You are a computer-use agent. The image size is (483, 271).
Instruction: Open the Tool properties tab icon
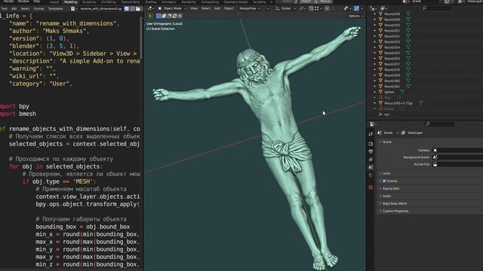371,134
